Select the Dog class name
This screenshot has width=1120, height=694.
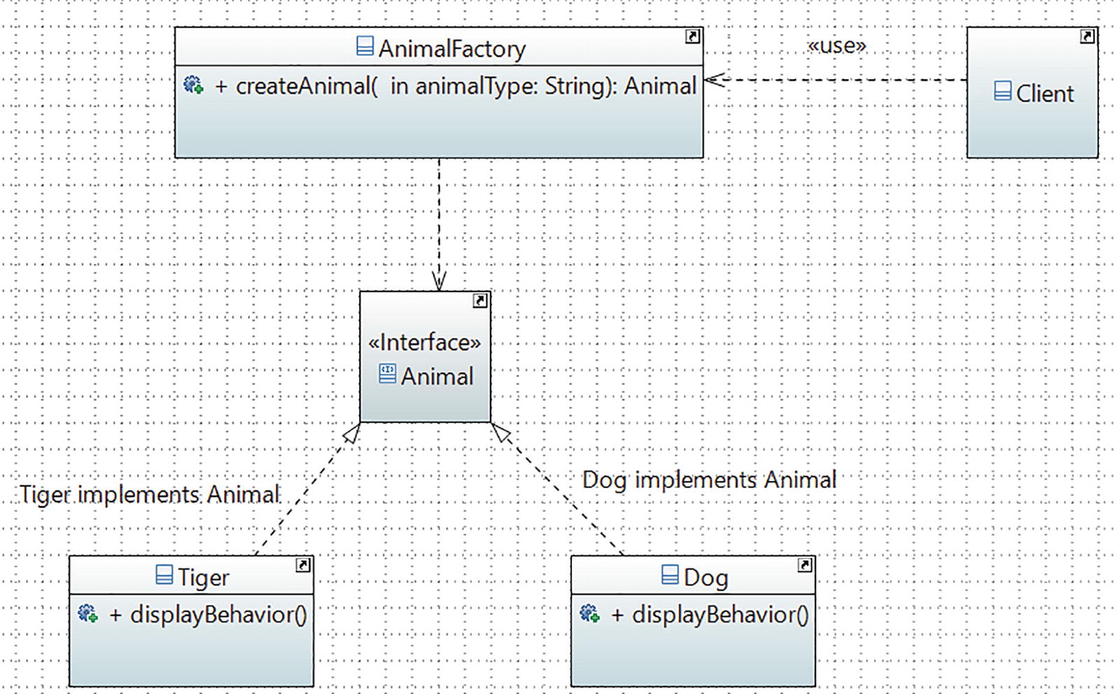pos(706,577)
